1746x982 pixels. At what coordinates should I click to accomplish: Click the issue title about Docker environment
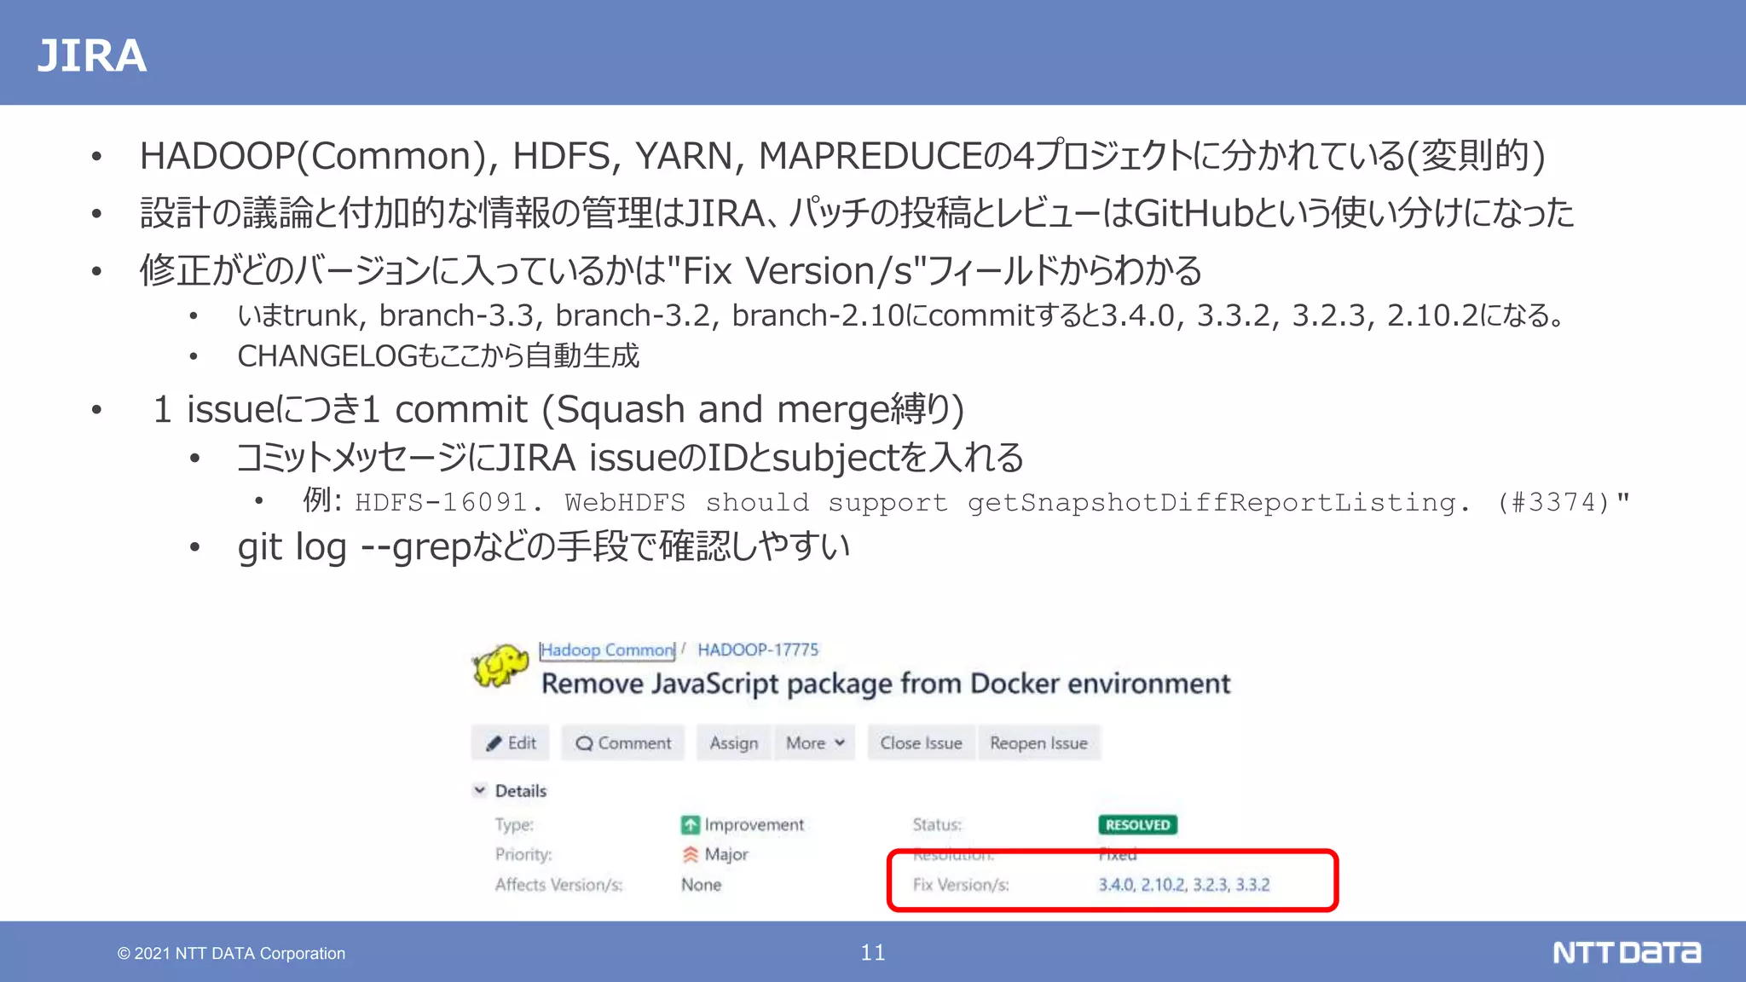[885, 684]
